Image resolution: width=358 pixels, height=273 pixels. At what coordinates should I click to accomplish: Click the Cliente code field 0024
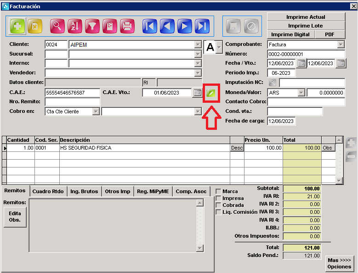(x=56, y=45)
